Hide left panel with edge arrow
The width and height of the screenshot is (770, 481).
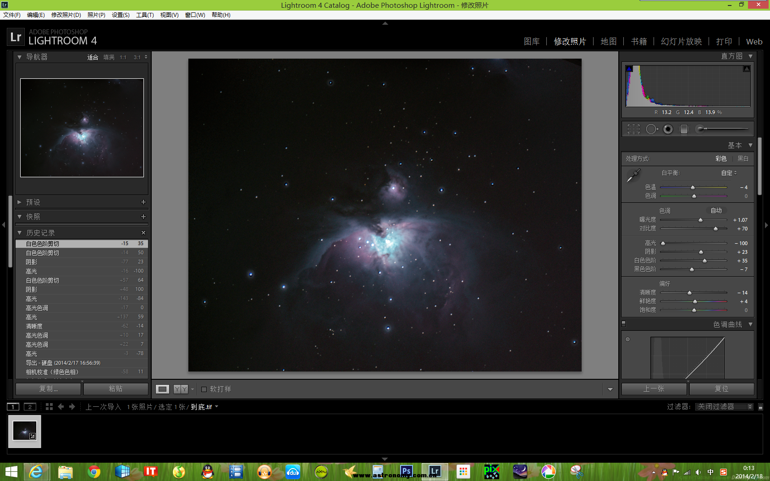click(x=4, y=225)
